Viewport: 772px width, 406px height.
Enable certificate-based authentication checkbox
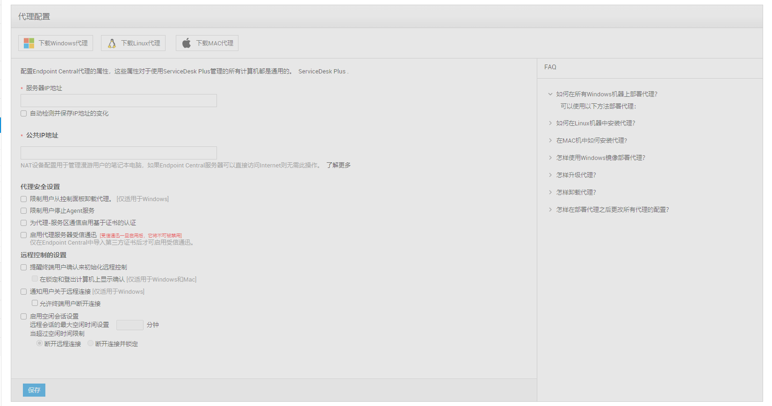point(24,223)
